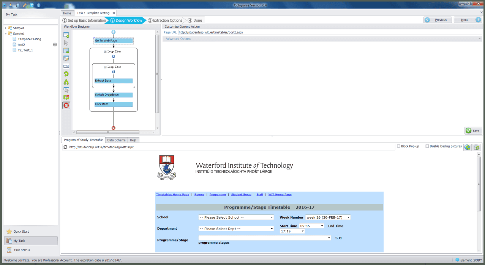Close the tab area with small X

tap(482, 13)
